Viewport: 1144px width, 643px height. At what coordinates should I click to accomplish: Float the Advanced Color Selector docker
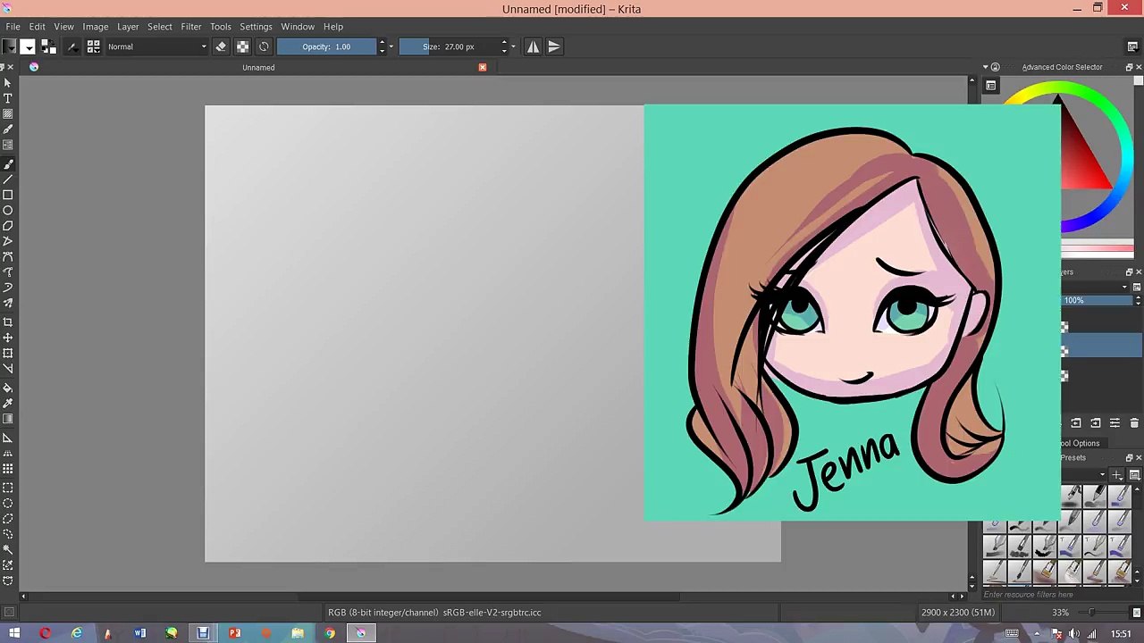pos(1129,67)
